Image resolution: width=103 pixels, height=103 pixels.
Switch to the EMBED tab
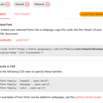[3, 14]
